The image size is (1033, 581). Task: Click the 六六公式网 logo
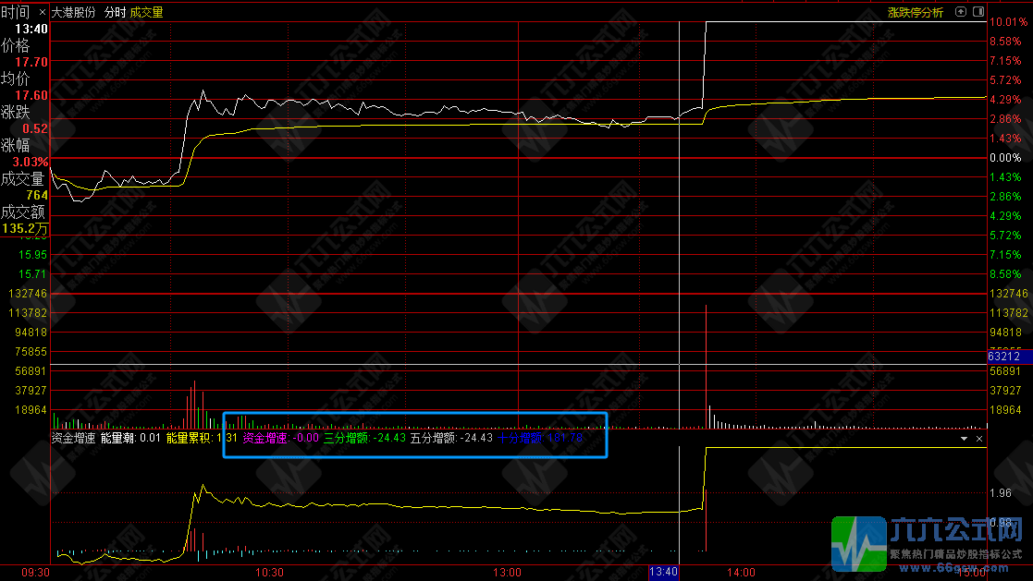(x=929, y=544)
